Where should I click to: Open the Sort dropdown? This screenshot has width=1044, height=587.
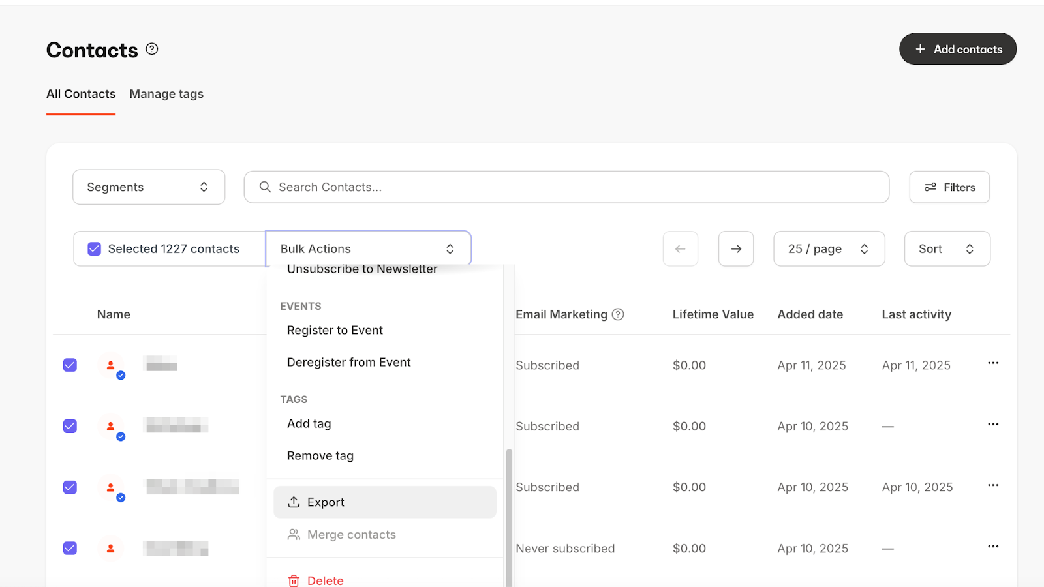click(x=947, y=248)
